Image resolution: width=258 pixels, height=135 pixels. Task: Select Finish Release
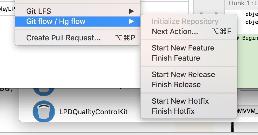176,85
